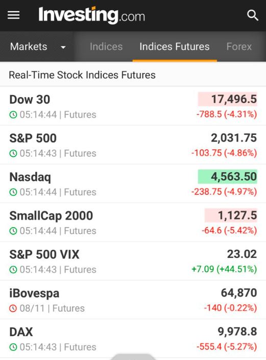Click the green clock icon under Dow 30

click(x=13, y=114)
